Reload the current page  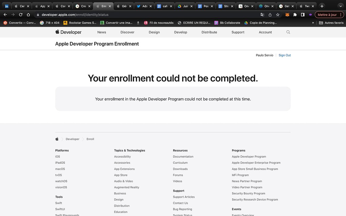click(x=21, y=15)
